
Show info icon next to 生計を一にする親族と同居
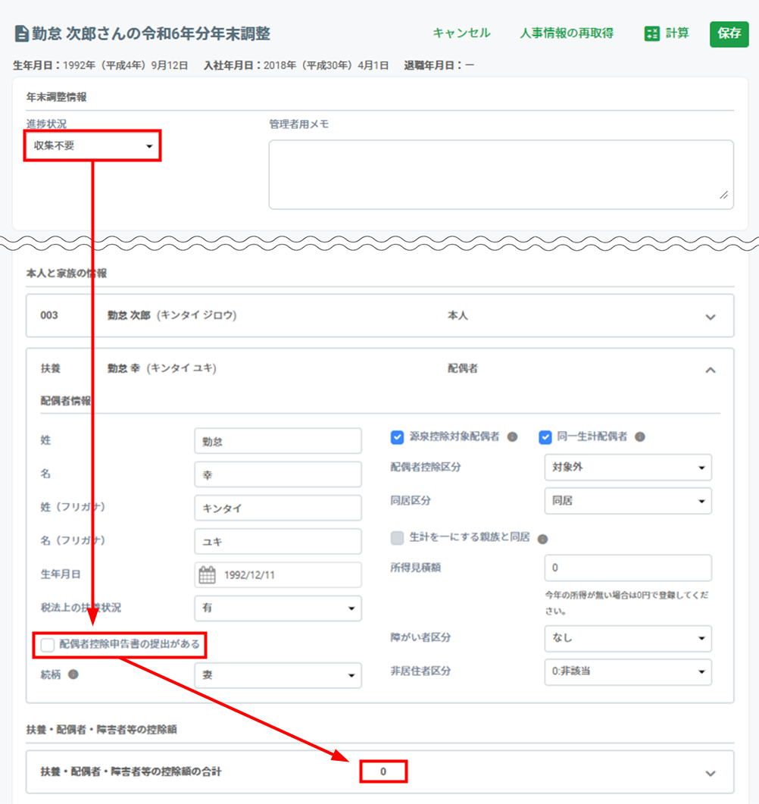click(542, 539)
